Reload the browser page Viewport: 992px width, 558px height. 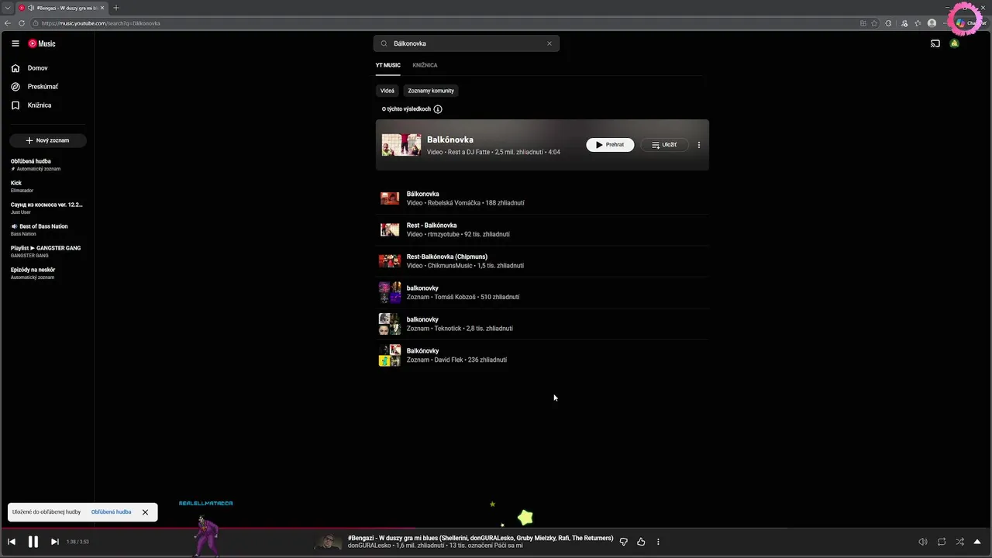point(22,23)
